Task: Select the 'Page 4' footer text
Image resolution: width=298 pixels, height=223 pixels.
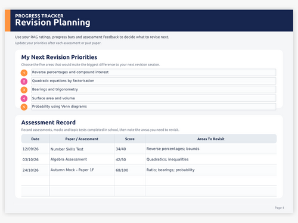Action: [280, 208]
